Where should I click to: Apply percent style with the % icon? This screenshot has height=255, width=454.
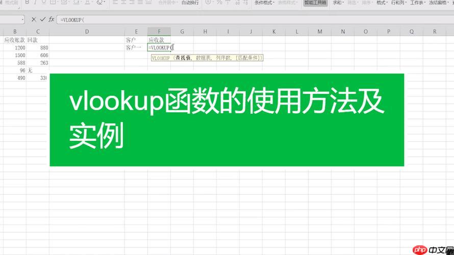(x=219, y=3)
